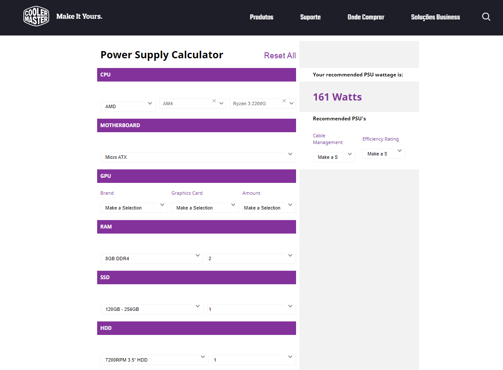
Task: Open the Micro ATX motherboard dropdown
Action: coord(198,157)
